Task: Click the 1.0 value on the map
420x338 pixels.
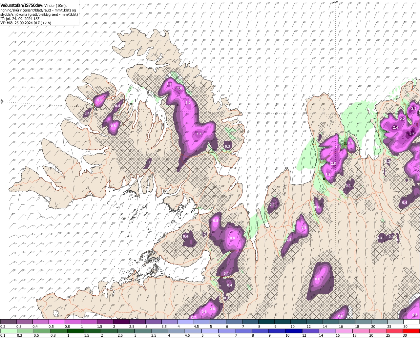Action: coord(188,103)
